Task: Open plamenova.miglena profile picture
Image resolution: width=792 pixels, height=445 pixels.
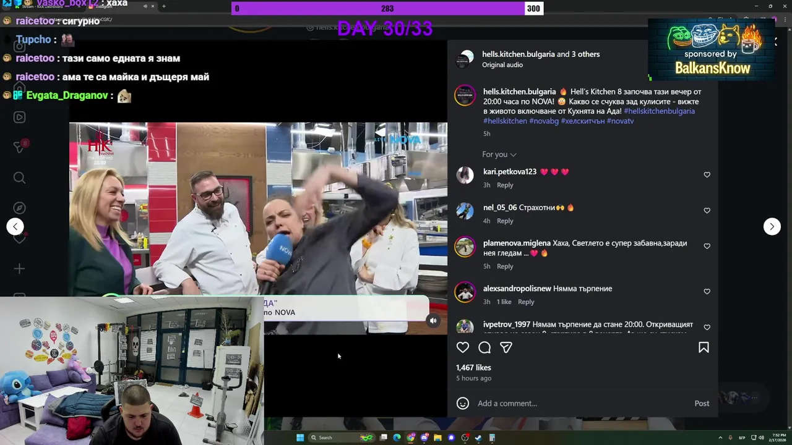Action: pyautogui.click(x=465, y=247)
